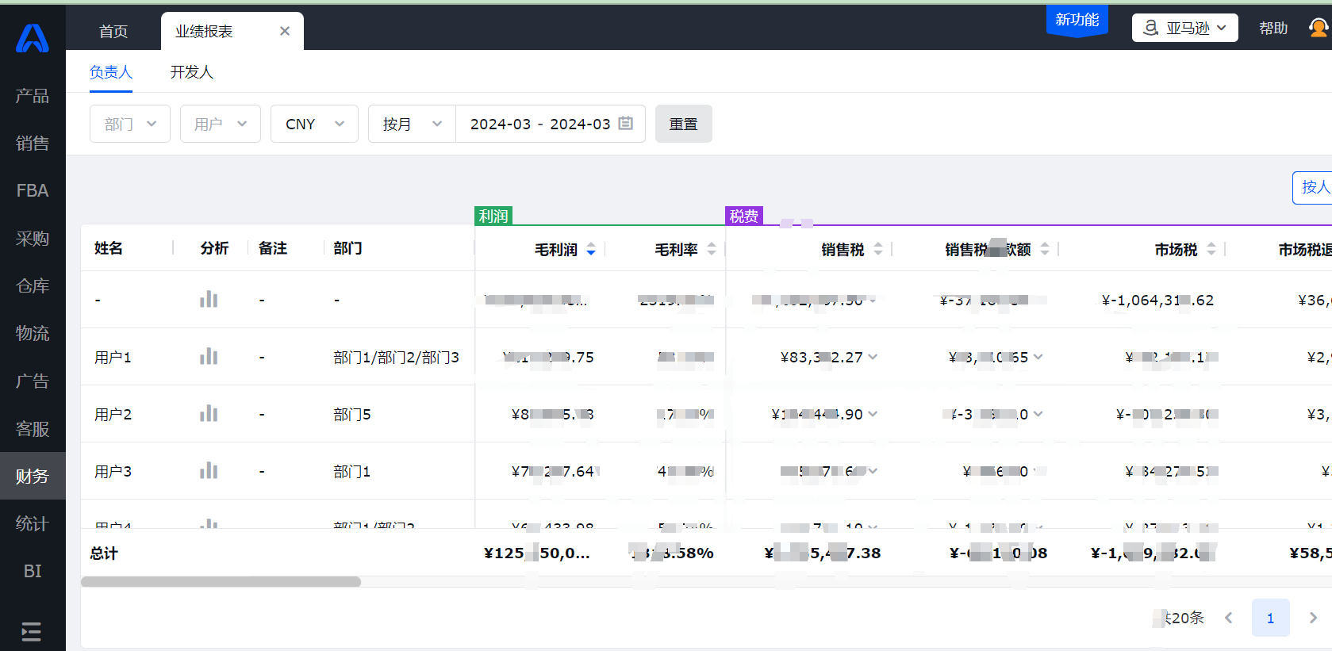The image size is (1332, 651).
Task: Sort by 市场税 column arrows
Action: click(1211, 249)
